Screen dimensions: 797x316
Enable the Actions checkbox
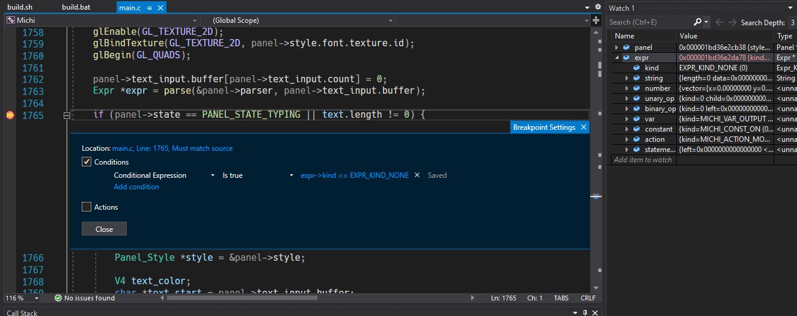(x=87, y=207)
